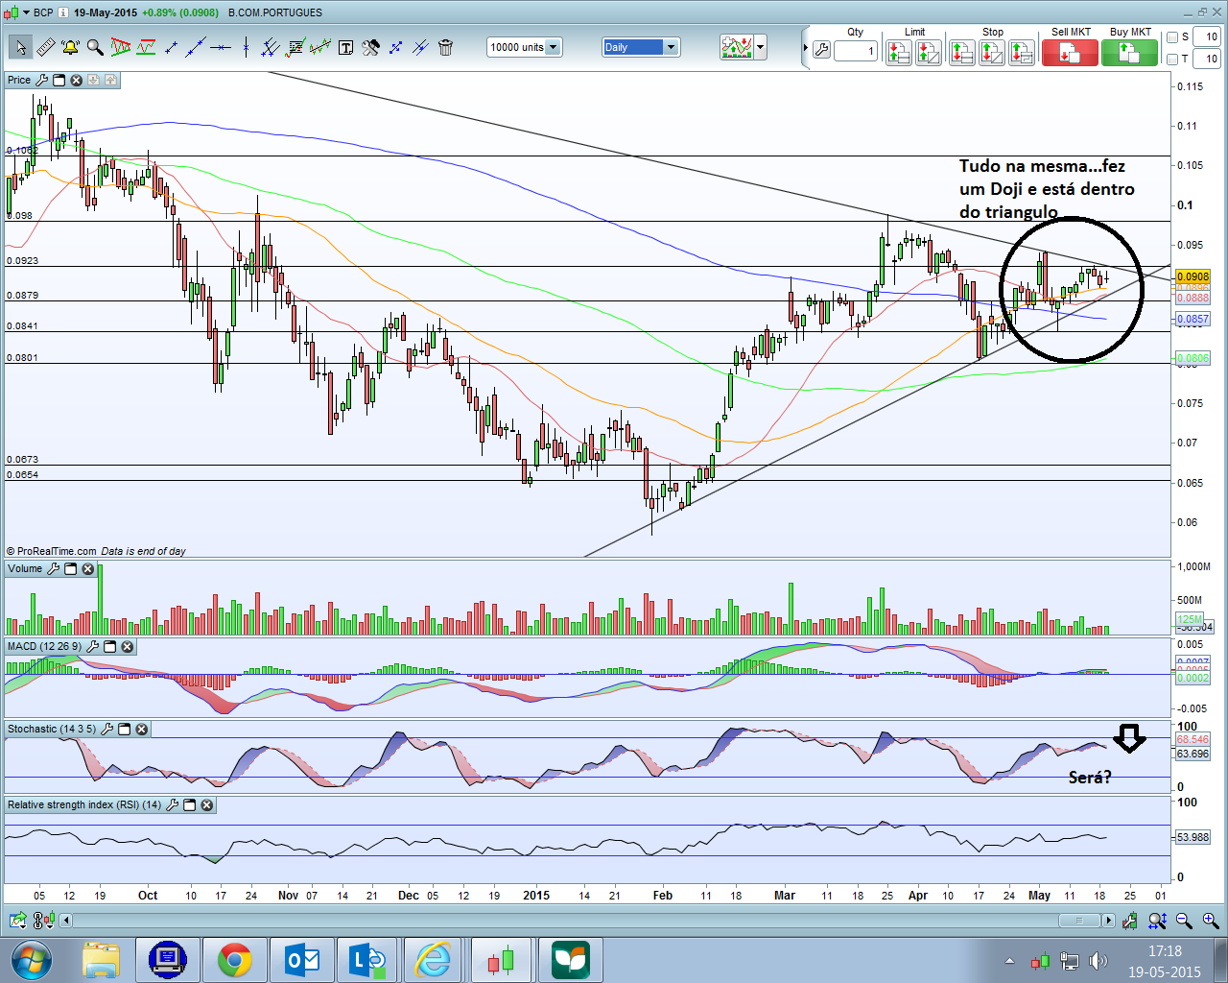Open Volume panel wrench settings
The image size is (1228, 983).
click(x=53, y=569)
